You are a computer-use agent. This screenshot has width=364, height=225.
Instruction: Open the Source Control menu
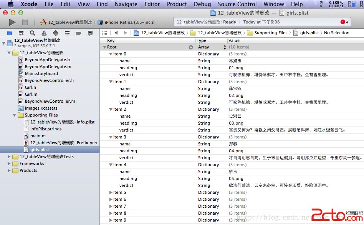point(237,4)
